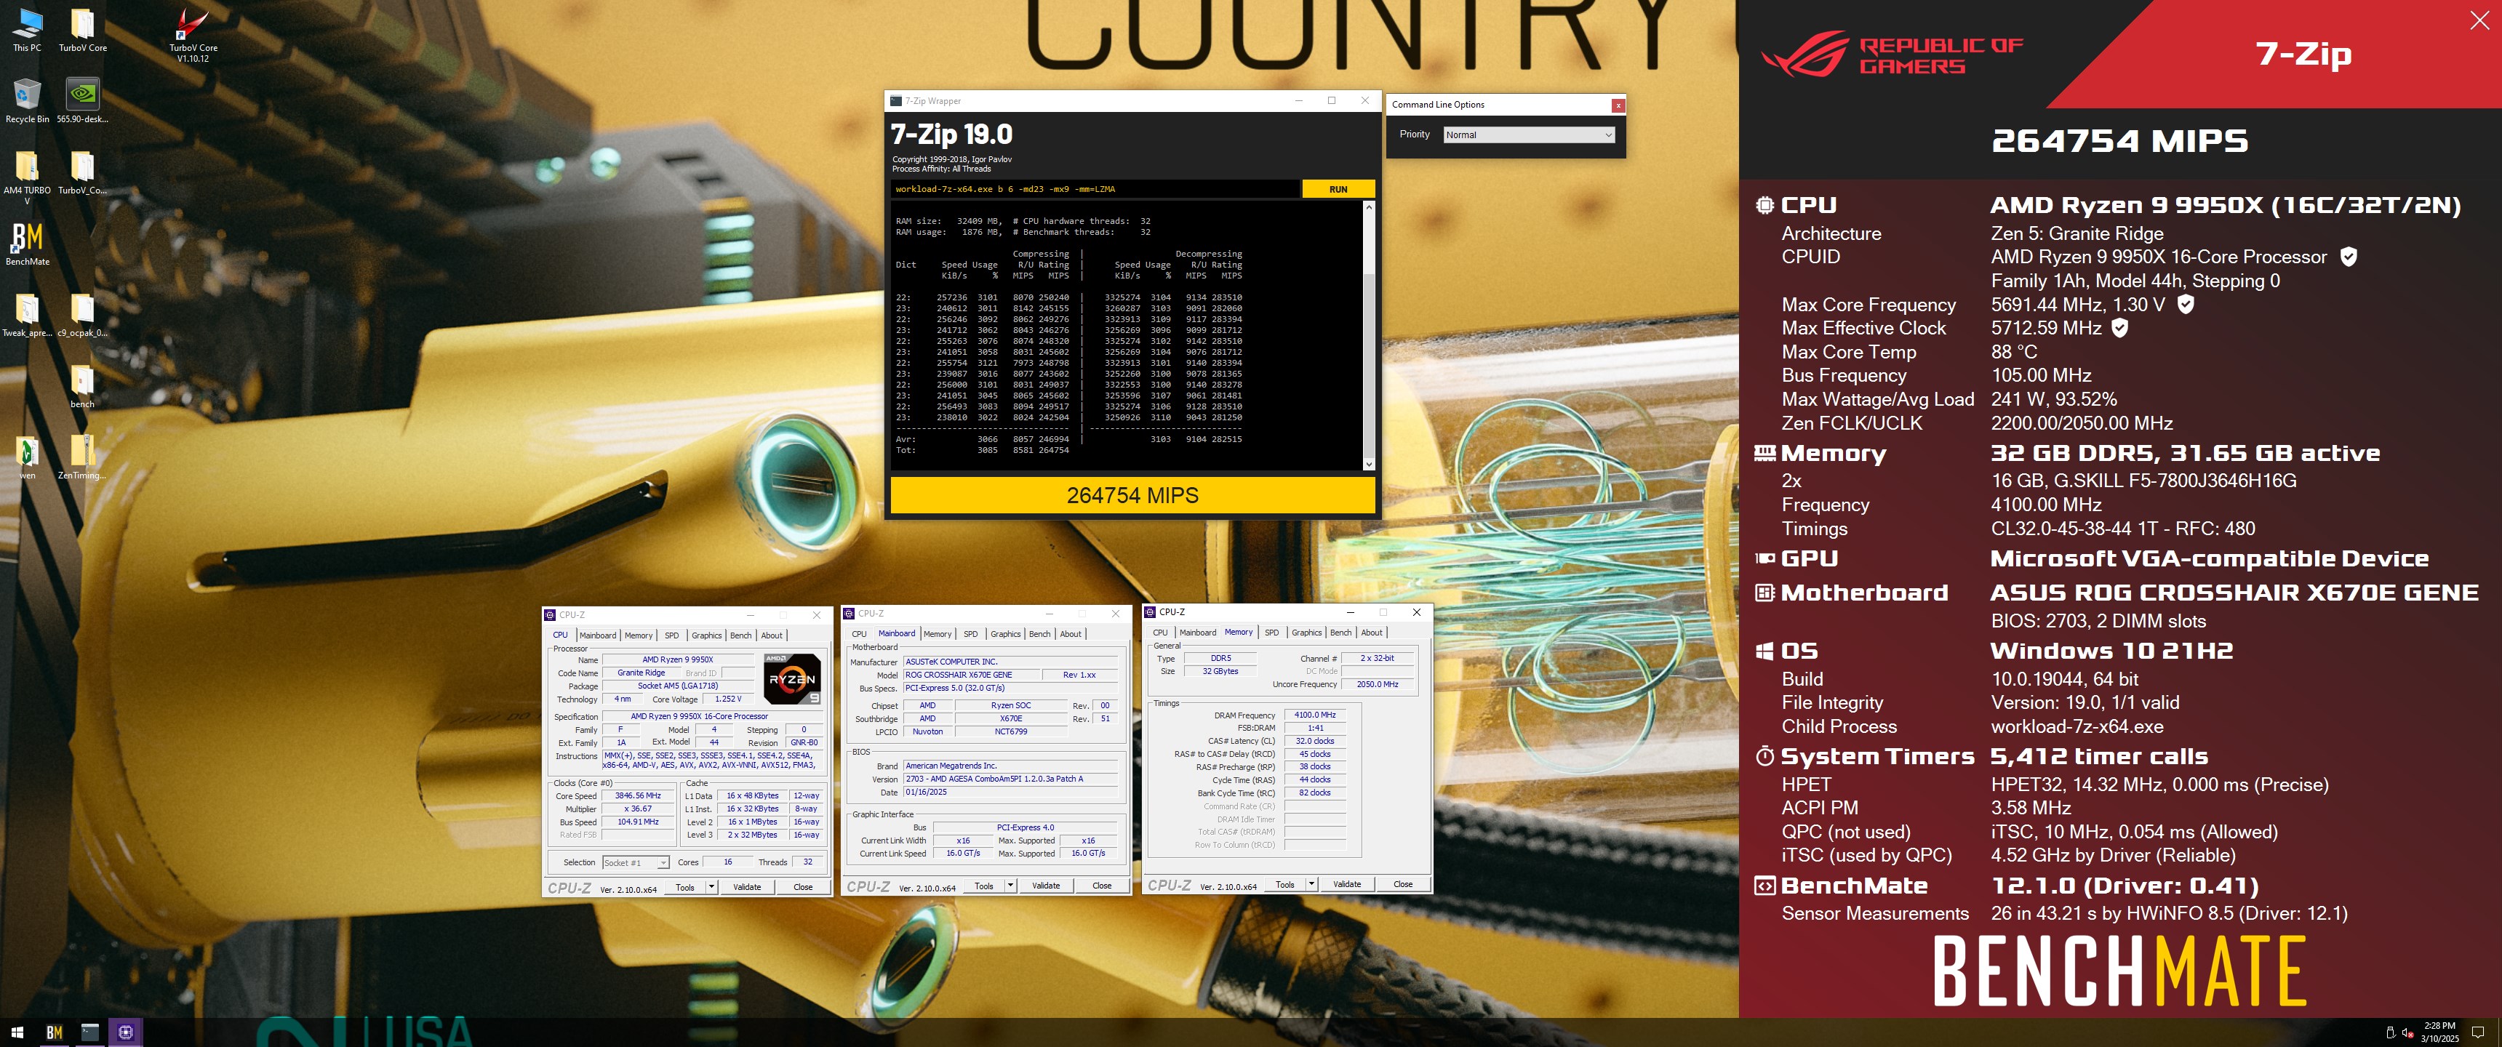The height and width of the screenshot is (1047, 2502).
Task: Expand Tools arrow in CPU-Z Memory window
Action: coord(1312,884)
